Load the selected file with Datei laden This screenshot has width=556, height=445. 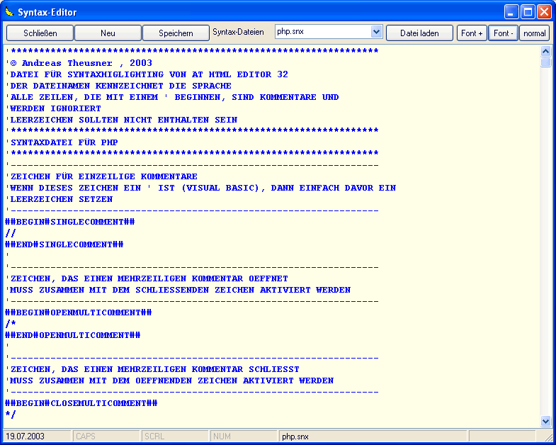pos(419,33)
